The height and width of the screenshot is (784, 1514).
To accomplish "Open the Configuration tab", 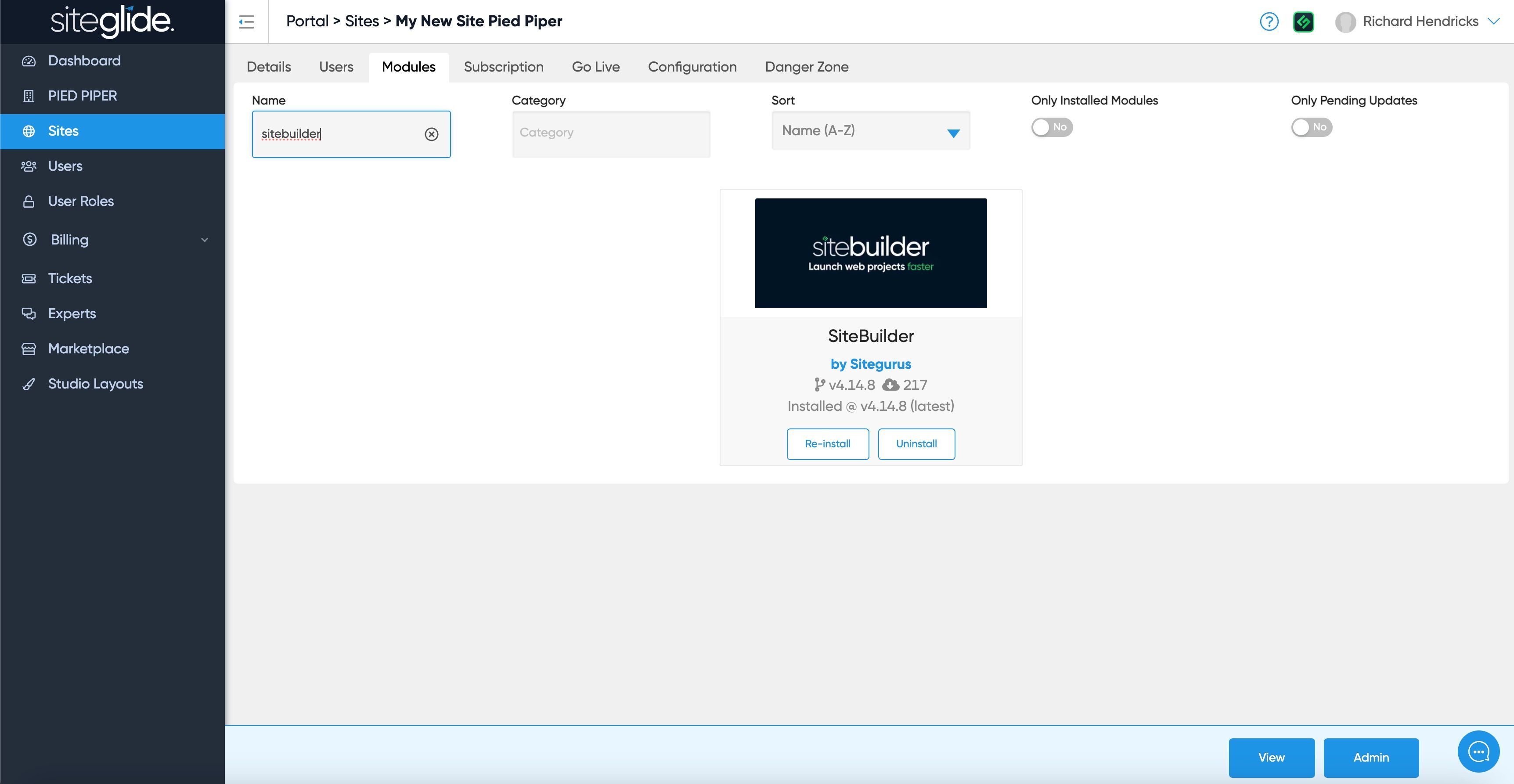I will pyautogui.click(x=692, y=67).
